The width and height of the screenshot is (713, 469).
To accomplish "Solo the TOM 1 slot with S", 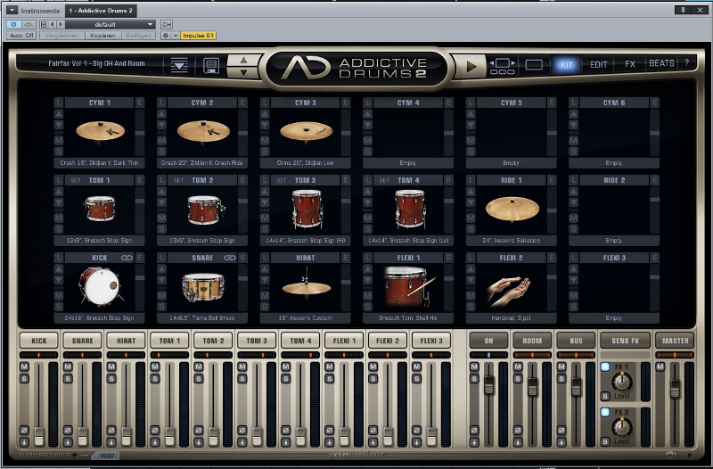I will pos(59,229).
